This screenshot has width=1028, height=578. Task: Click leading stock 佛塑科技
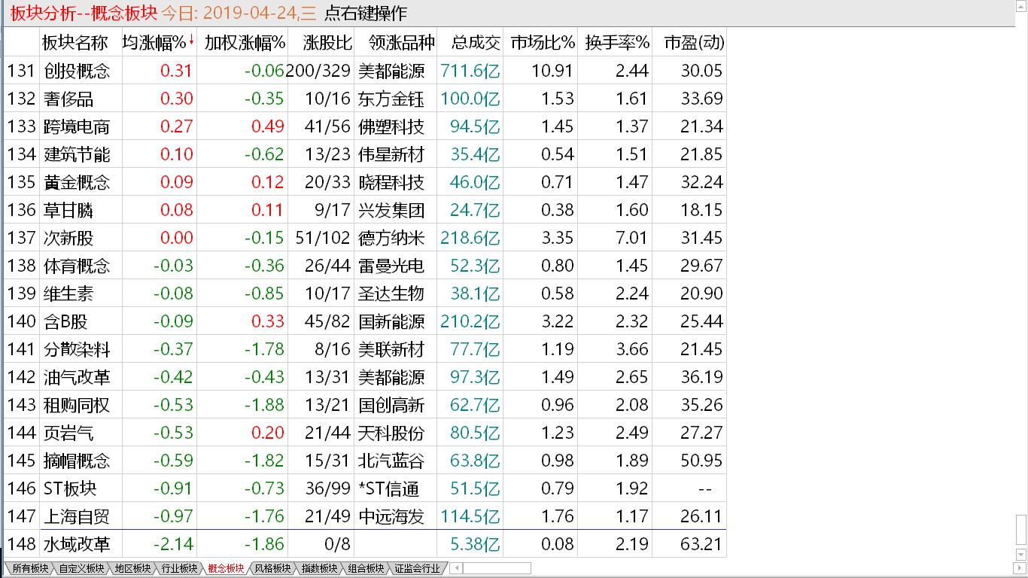[391, 126]
